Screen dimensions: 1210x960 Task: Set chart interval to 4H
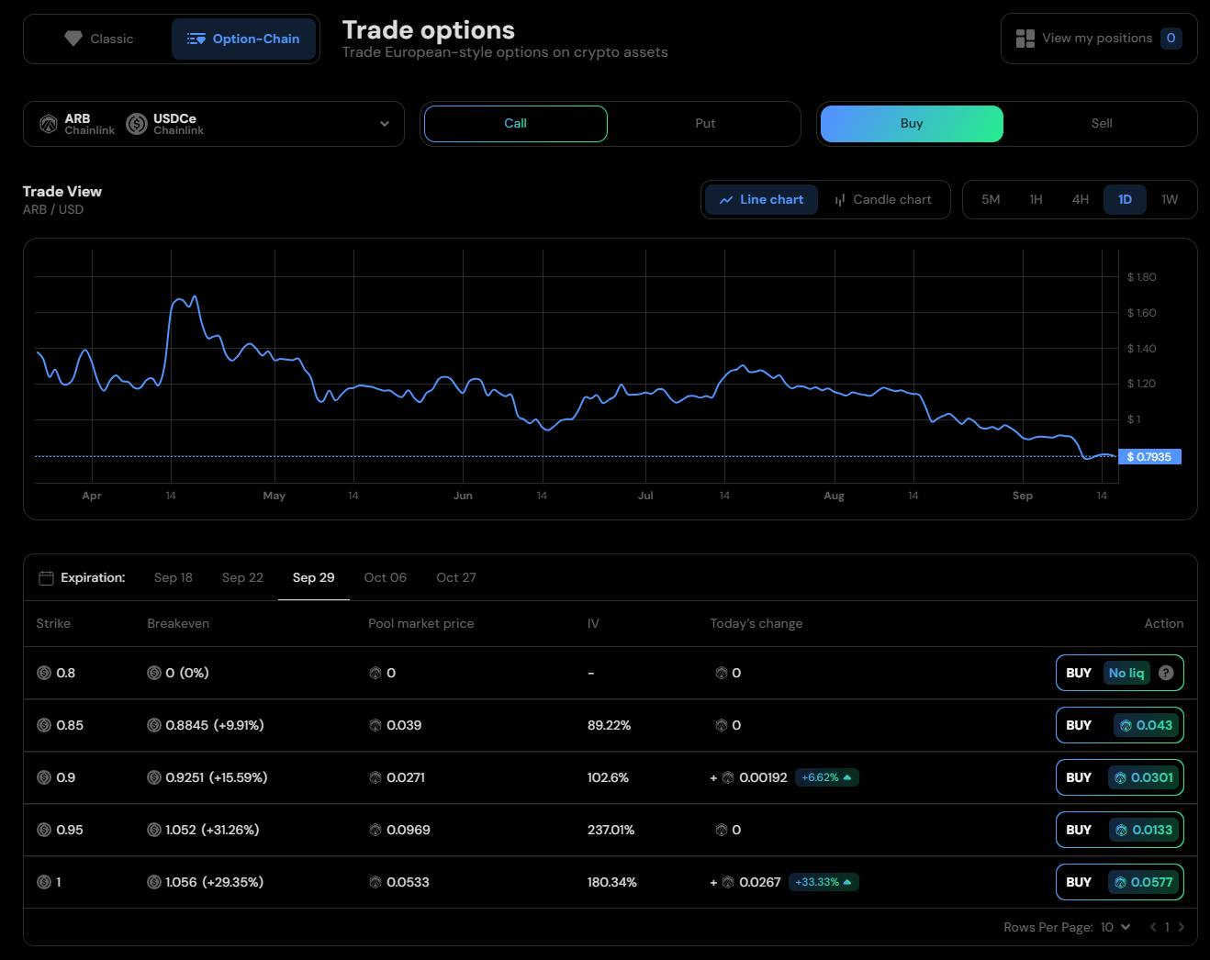coord(1081,200)
